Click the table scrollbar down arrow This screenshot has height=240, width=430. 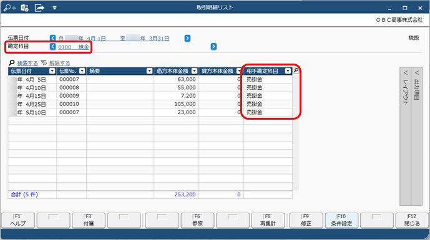click(296, 188)
